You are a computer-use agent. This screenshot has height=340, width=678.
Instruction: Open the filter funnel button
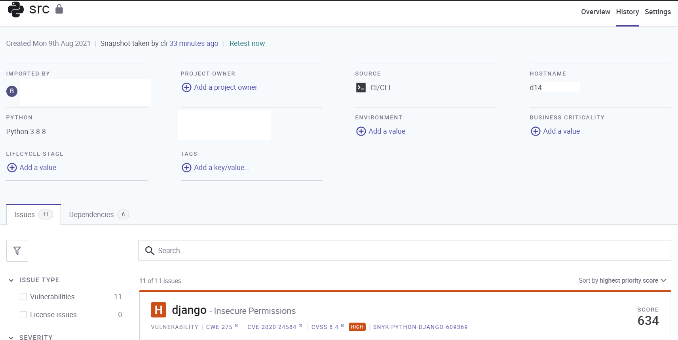pyautogui.click(x=17, y=251)
